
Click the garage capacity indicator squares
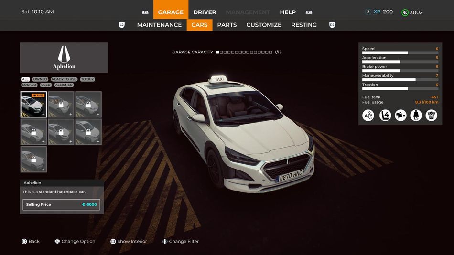[244, 52]
